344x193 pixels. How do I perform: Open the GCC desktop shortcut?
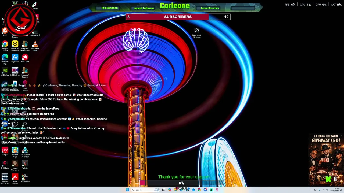(5, 32)
